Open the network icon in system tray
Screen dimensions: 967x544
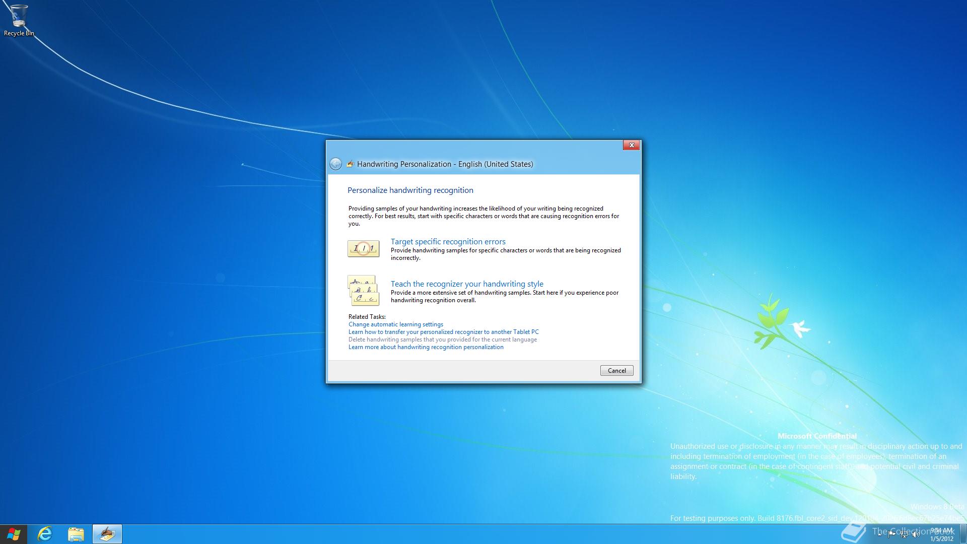coord(904,534)
